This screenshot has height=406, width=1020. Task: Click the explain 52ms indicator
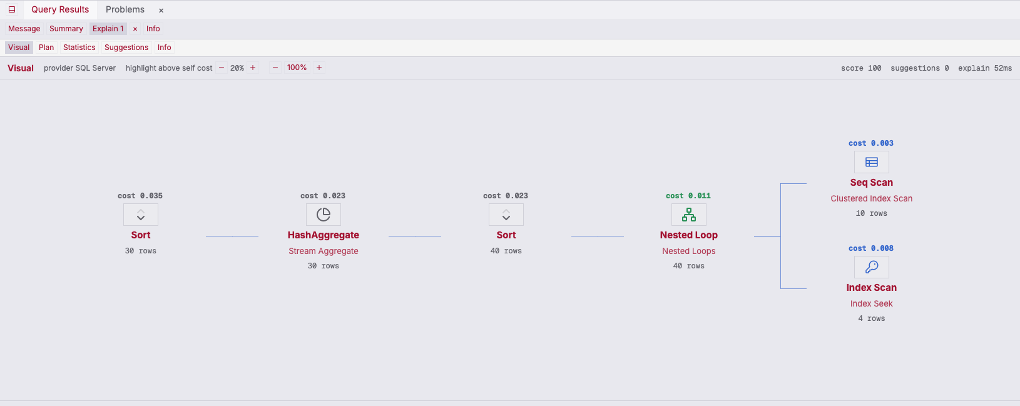click(985, 68)
